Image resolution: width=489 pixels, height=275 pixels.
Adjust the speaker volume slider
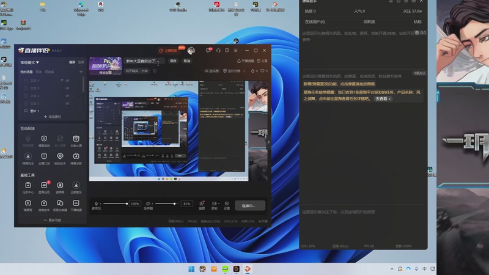[x=166, y=204]
